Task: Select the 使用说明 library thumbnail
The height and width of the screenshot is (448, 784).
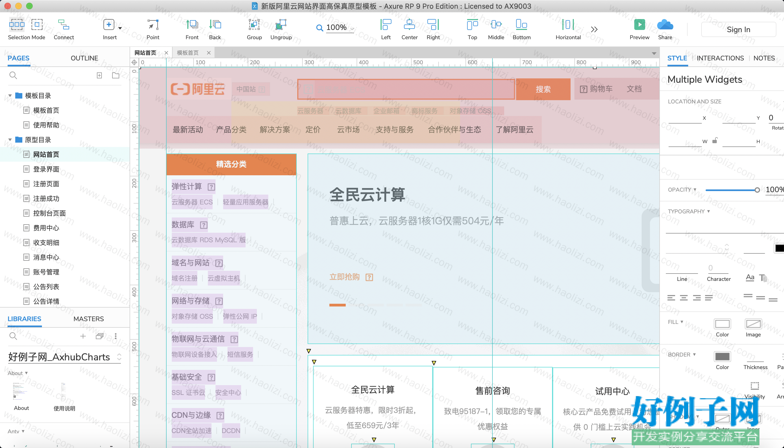Action: click(63, 391)
